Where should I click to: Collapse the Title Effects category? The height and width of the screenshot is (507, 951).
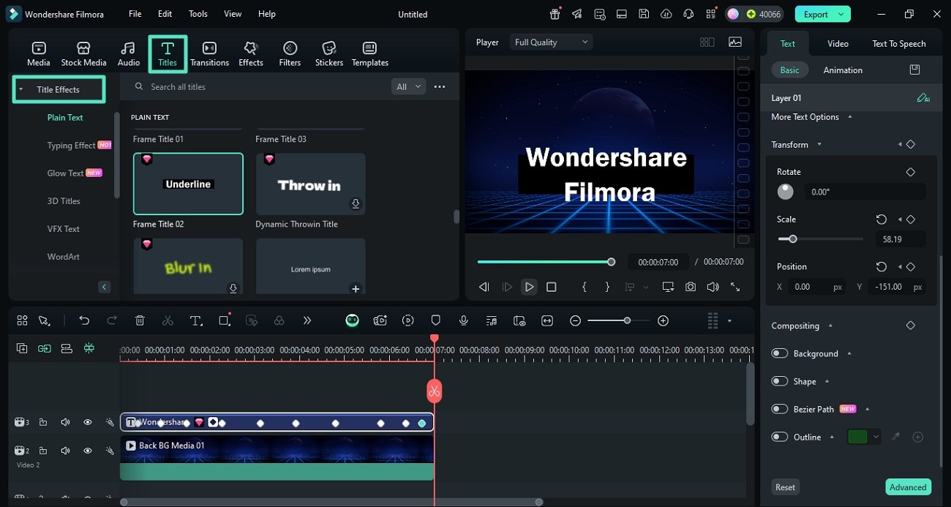click(20, 89)
